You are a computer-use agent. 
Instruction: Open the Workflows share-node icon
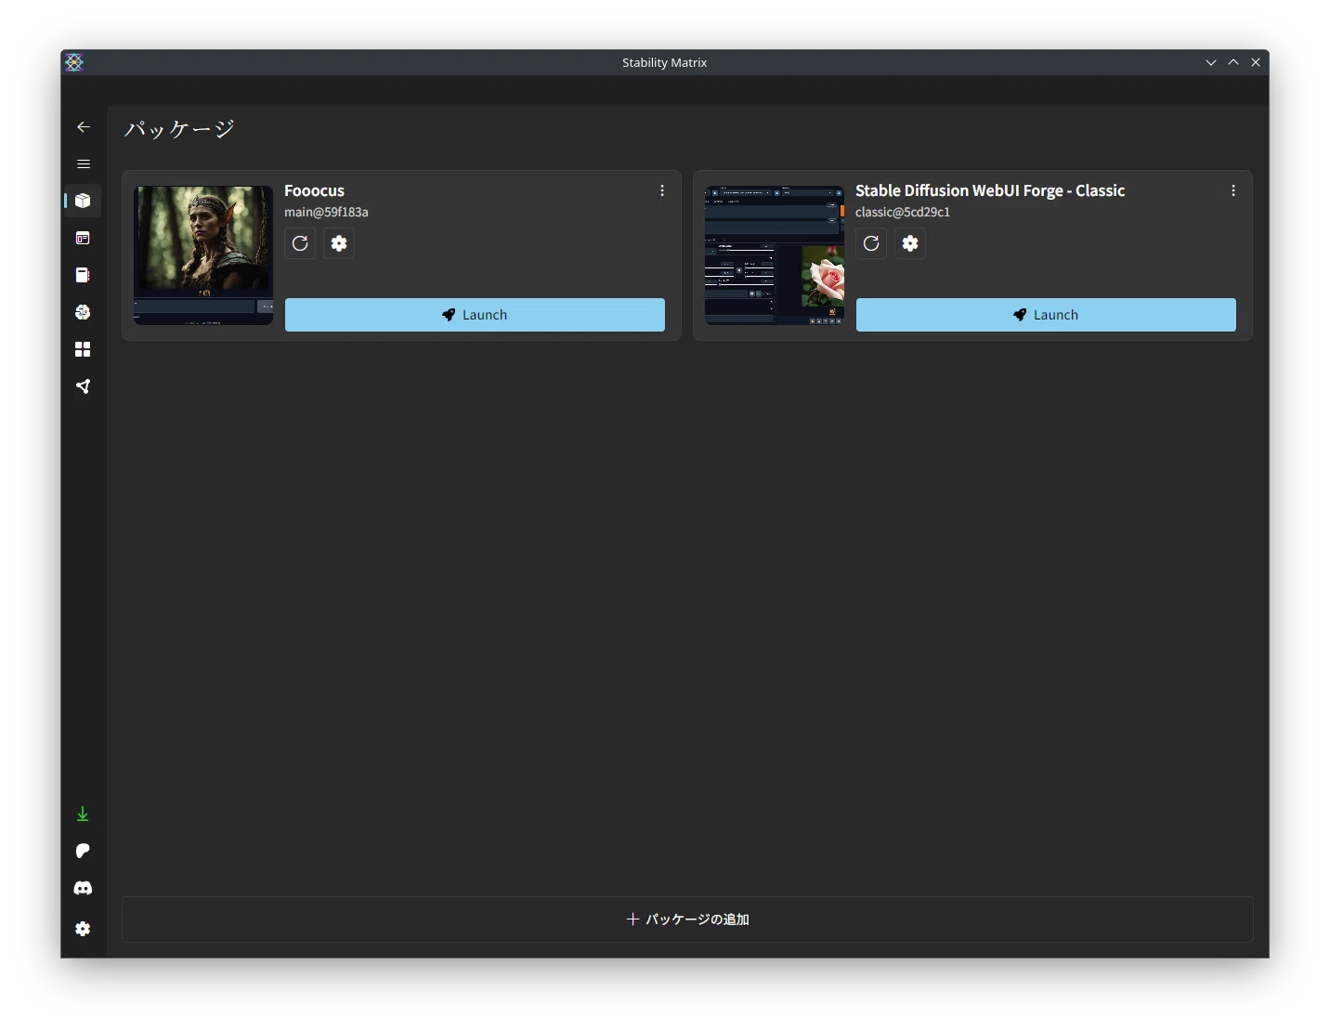point(84,386)
